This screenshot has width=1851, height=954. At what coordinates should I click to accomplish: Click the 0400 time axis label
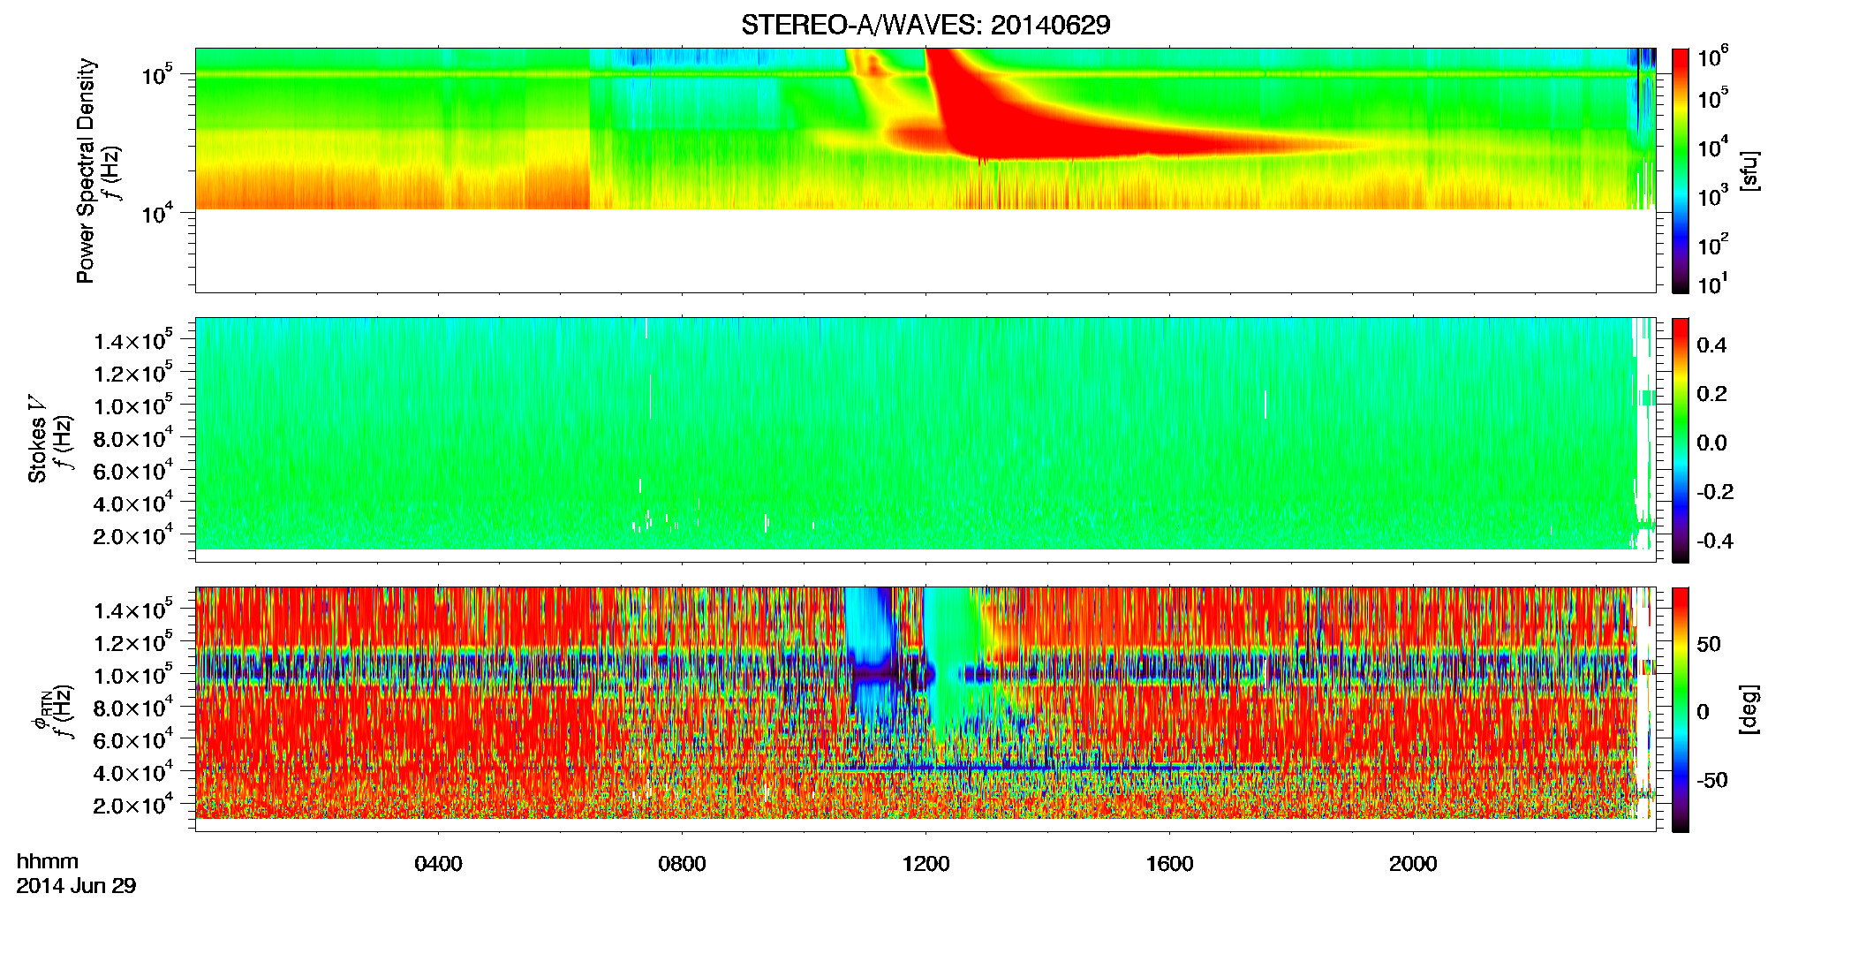point(438,864)
